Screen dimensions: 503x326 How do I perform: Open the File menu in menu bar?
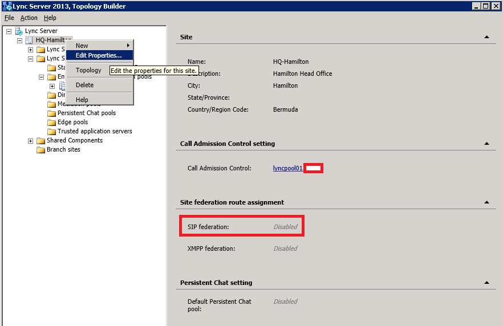pyautogui.click(x=9, y=18)
